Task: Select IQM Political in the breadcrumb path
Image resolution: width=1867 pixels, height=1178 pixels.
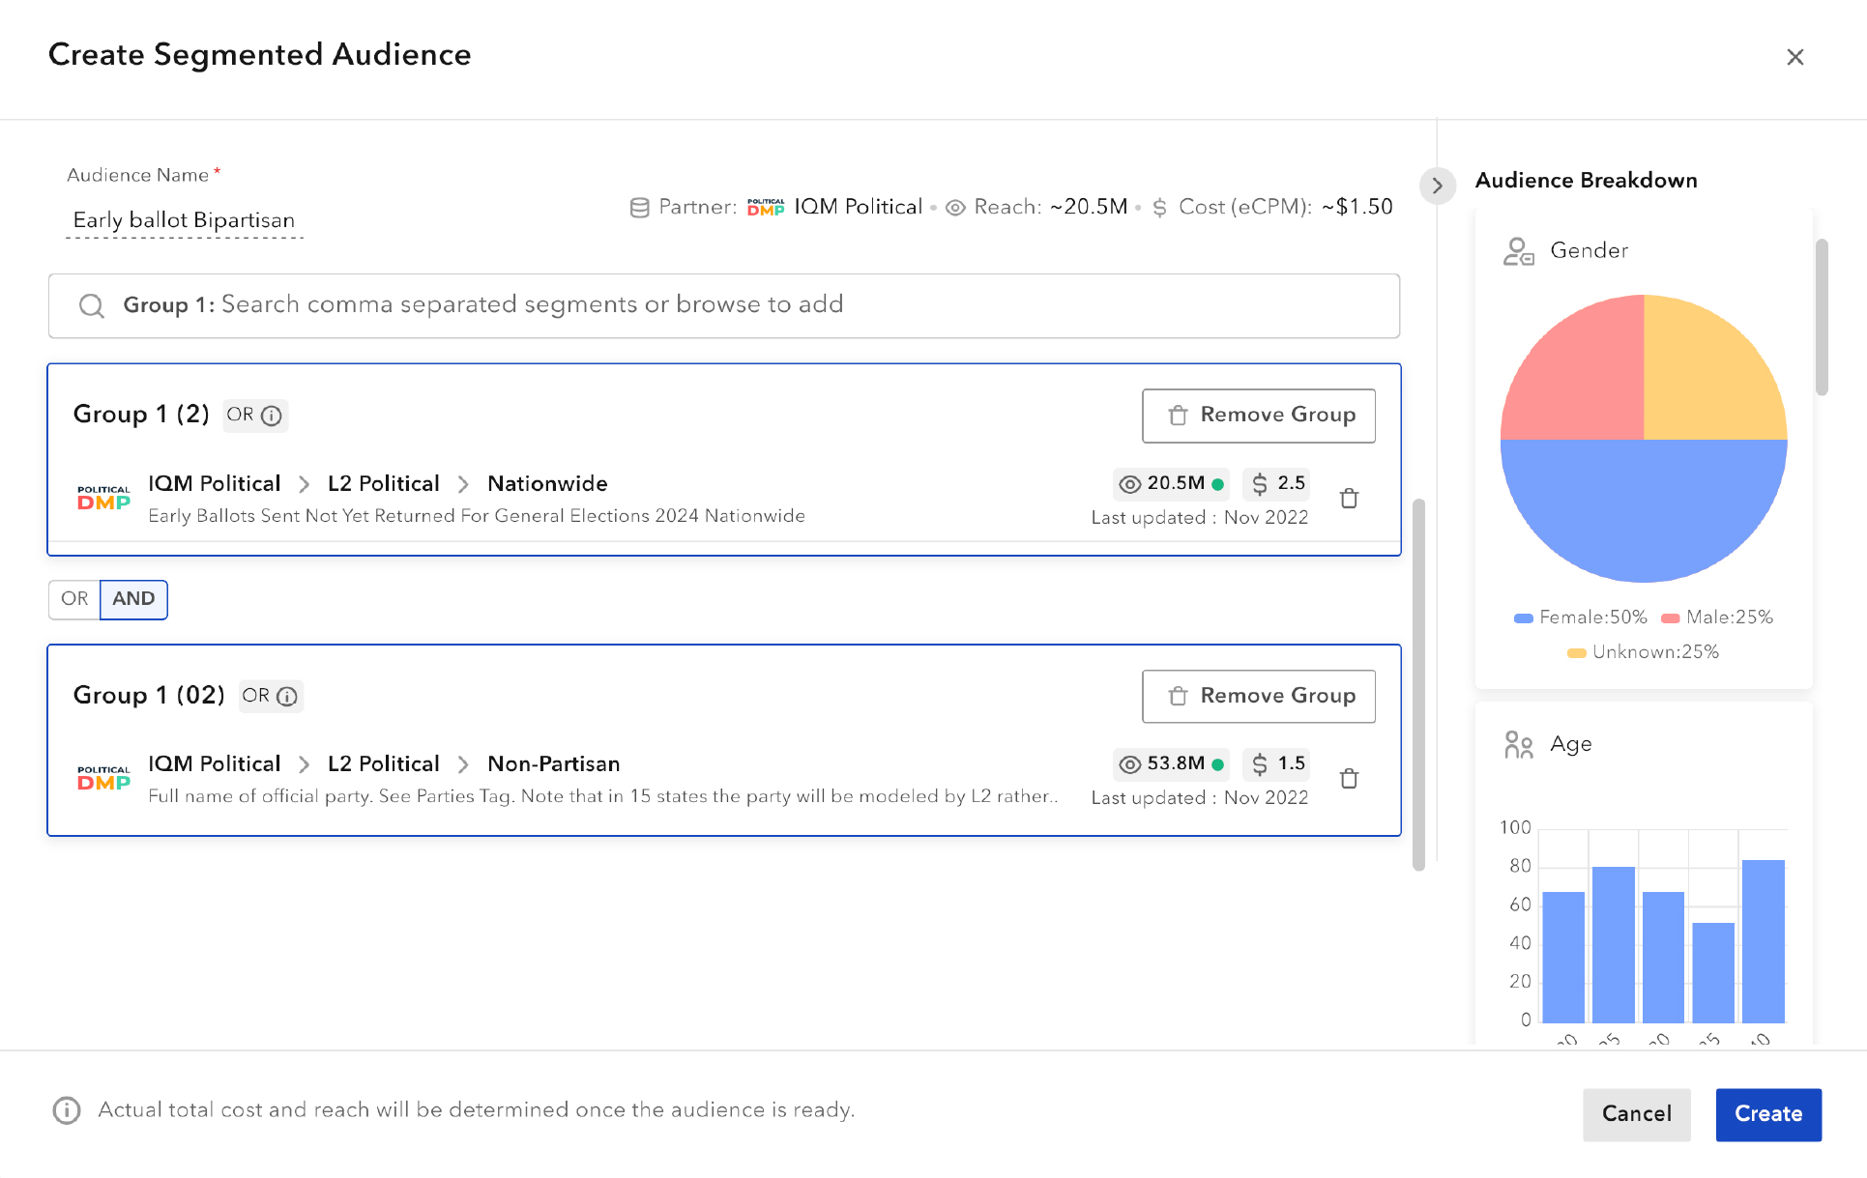Action: click(214, 483)
